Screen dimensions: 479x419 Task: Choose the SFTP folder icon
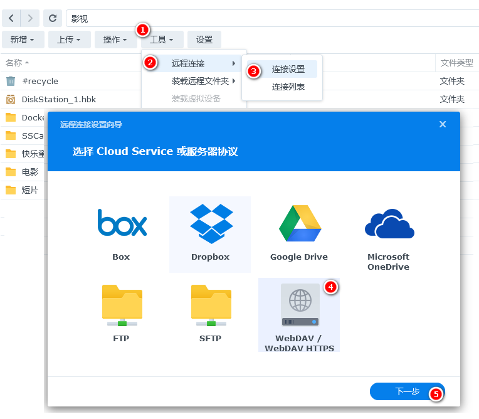(x=211, y=305)
